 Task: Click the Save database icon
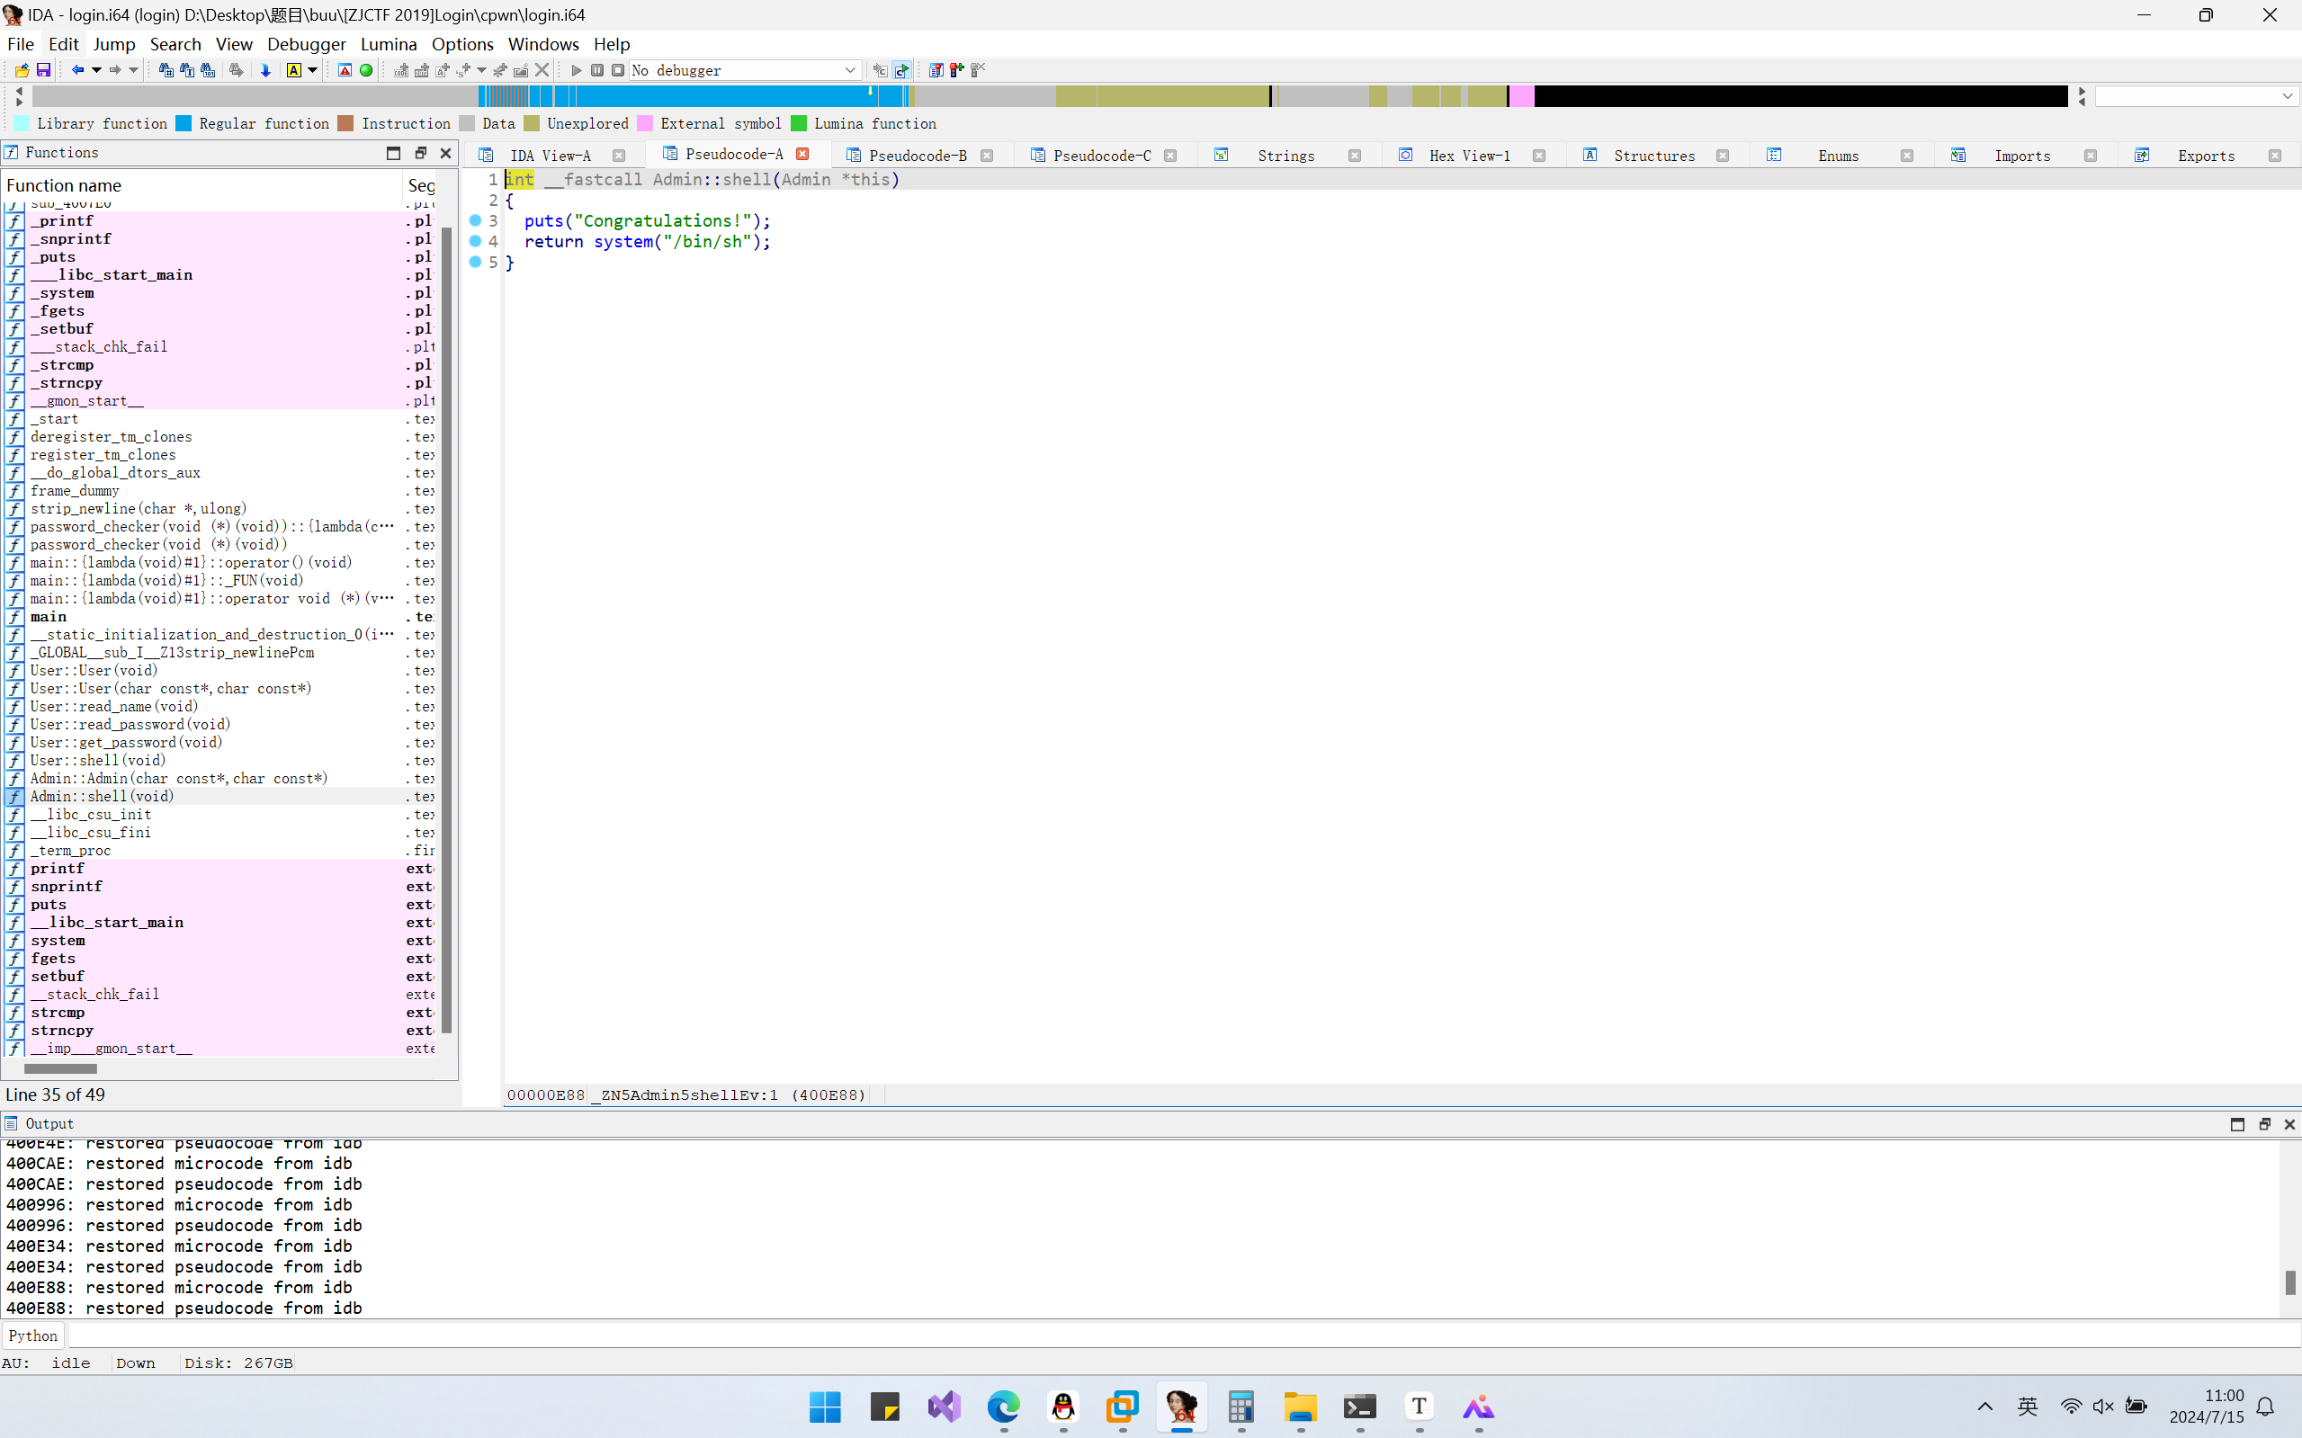pyautogui.click(x=44, y=70)
